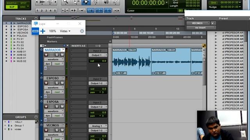Open NARRADOR read automation mode selector
The image size is (250, 140).
(58, 64)
